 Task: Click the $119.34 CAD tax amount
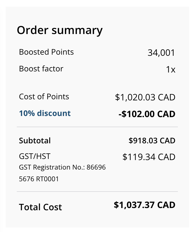click(149, 157)
